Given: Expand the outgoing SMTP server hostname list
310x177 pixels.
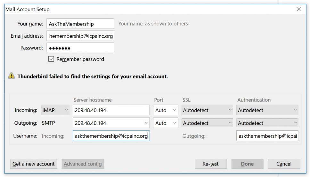Looking at the screenshot, I should [x=146, y=123].
